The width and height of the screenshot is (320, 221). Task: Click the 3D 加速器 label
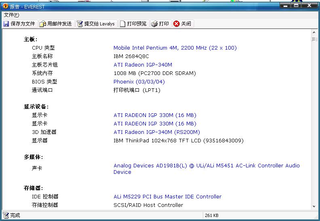pyautogui.click(x=44, y=132)
